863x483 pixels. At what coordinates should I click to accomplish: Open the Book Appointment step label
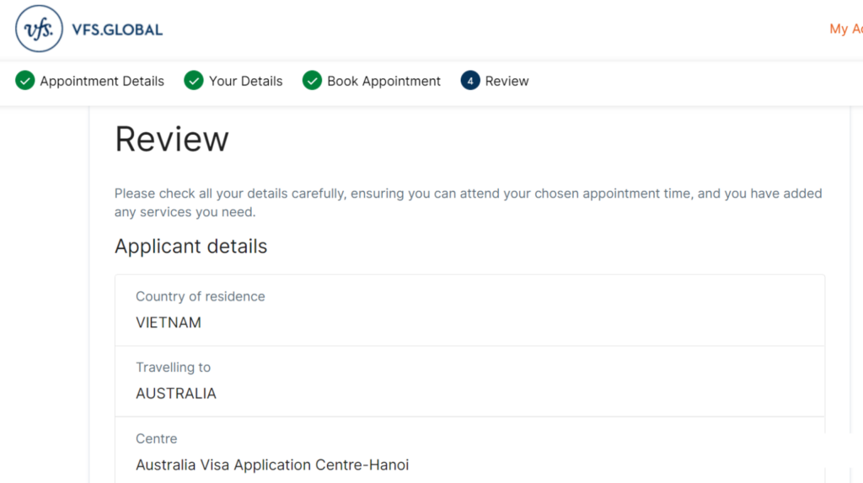pyautogui.click(x=383, y=82)
